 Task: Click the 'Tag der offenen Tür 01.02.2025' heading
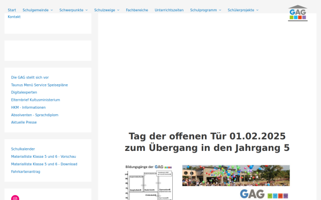point(207,142)
